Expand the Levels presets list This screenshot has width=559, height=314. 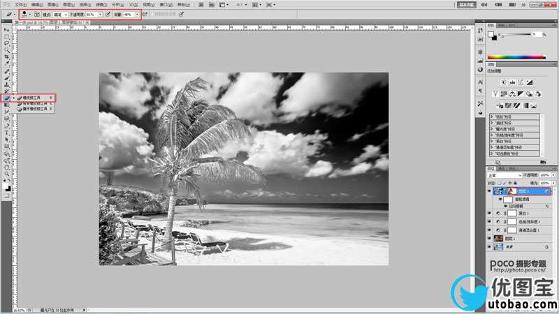[492, 117]
